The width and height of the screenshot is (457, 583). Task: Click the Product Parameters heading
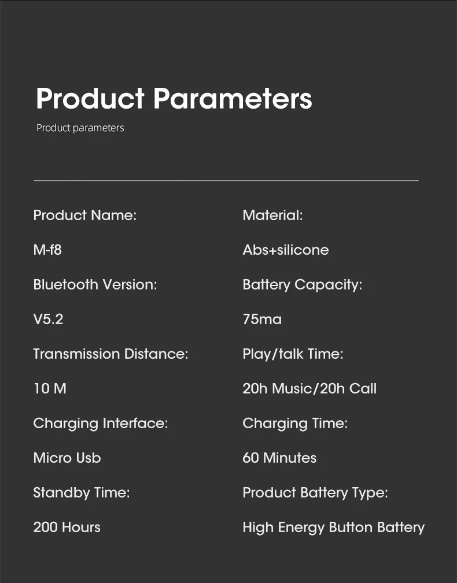(174, 99)
